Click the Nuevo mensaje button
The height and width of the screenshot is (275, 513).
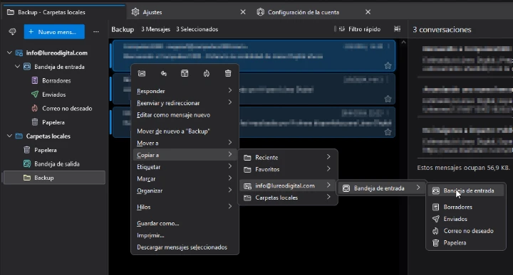coord(54,32)
